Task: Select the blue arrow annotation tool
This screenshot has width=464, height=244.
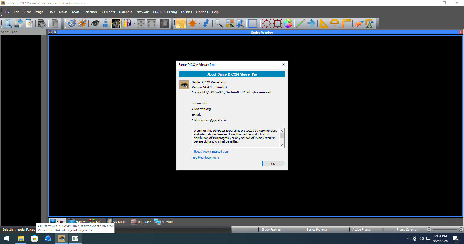Action: click(x=311, y=23)
